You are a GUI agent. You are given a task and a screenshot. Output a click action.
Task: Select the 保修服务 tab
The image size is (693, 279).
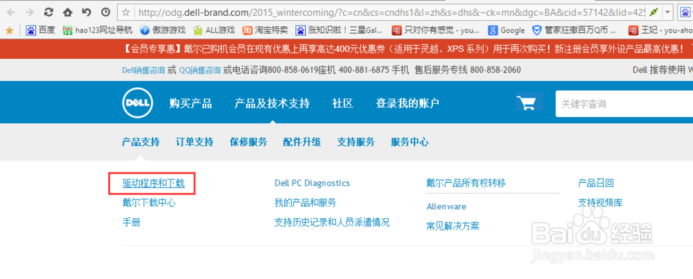tap(248, 142)
